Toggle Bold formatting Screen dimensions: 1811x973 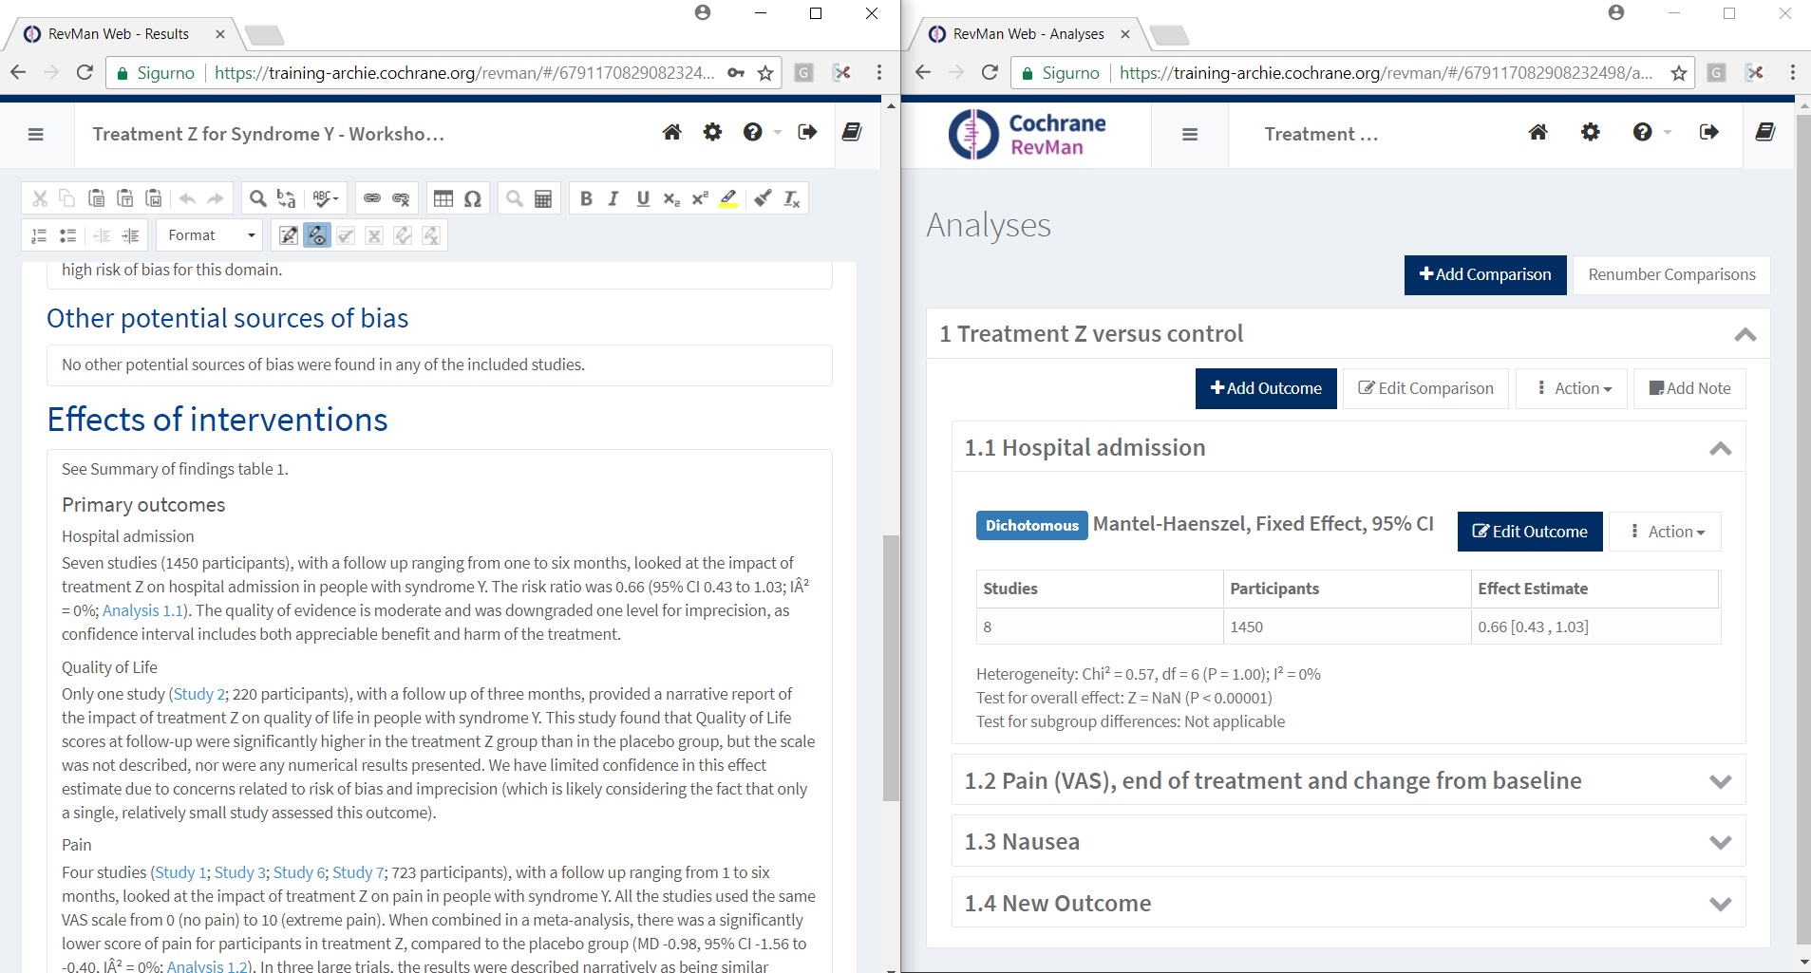[x=586, y=198]
